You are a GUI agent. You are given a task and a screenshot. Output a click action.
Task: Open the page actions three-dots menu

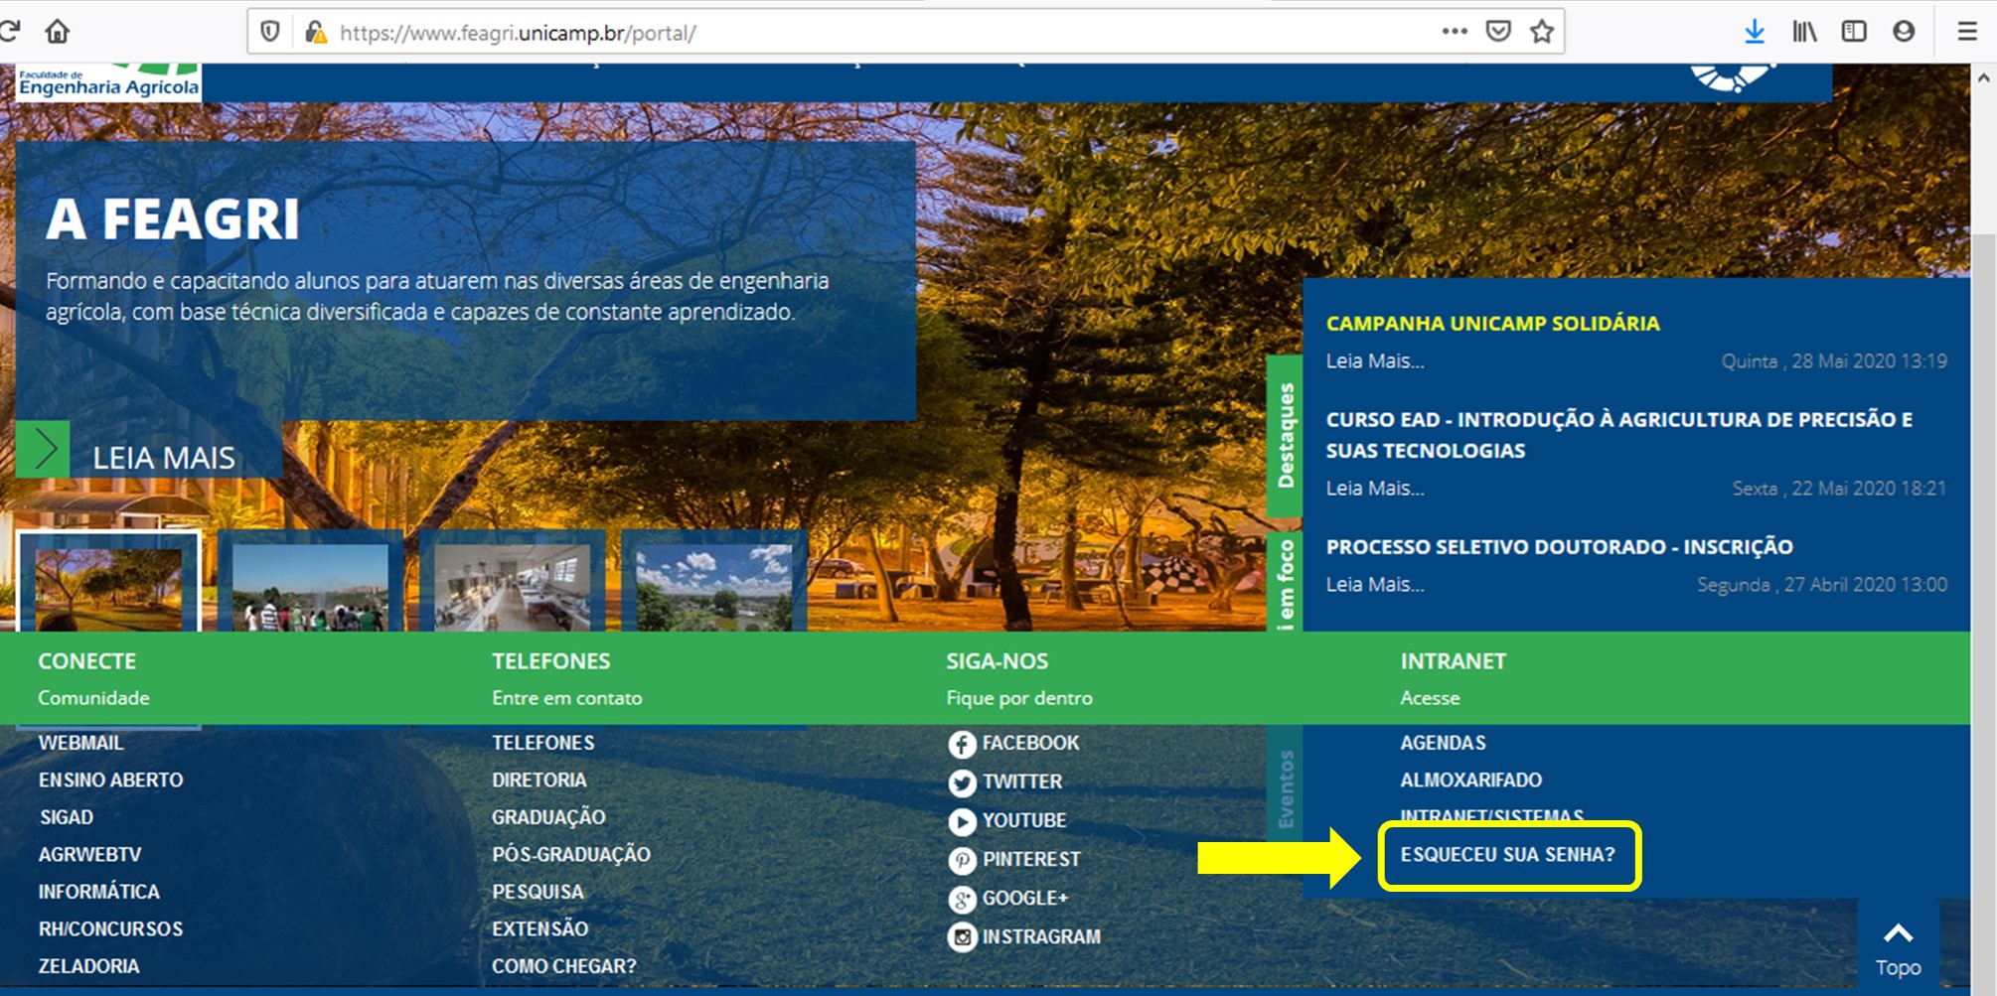pyautogui.click(x=1455, y=32)
